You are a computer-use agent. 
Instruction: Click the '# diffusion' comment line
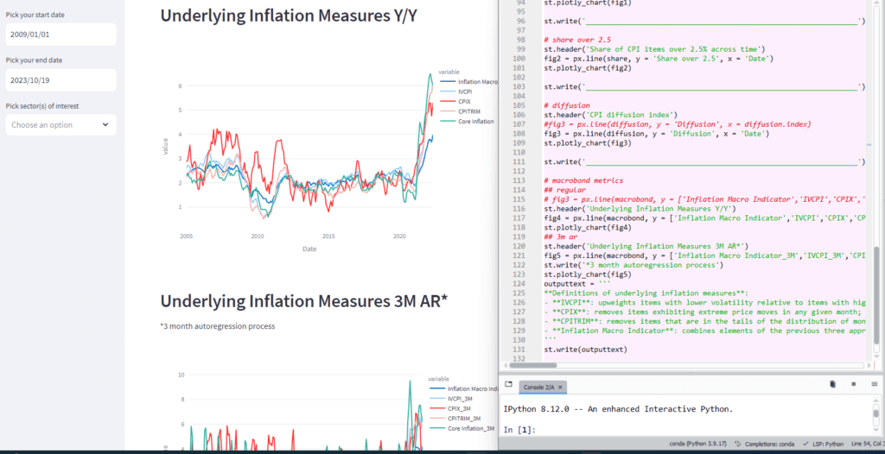[x=567, y=105]
